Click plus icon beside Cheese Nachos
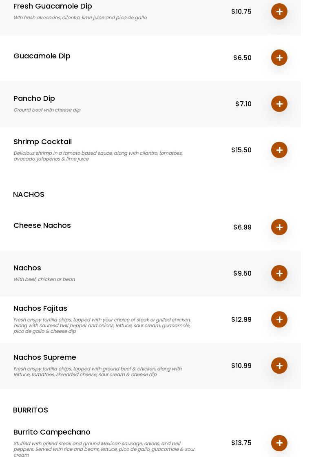This screenshot has width=314, height=457. click(x=279, y=227)
